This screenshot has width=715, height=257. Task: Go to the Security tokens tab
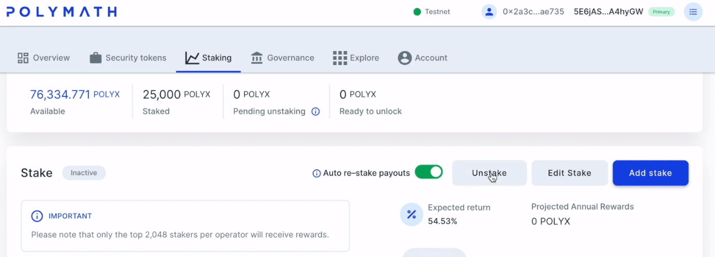(x=128, y=58)
